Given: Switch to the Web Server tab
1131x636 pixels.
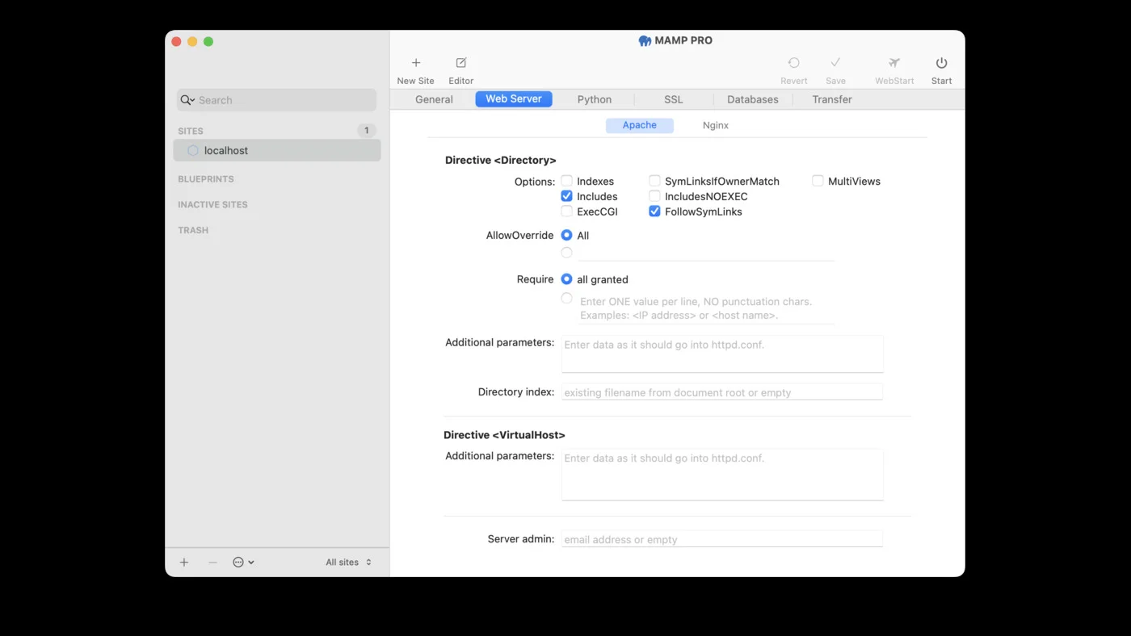Looking at the screenshot, I should pyautogui.click(x=514, y=99).
